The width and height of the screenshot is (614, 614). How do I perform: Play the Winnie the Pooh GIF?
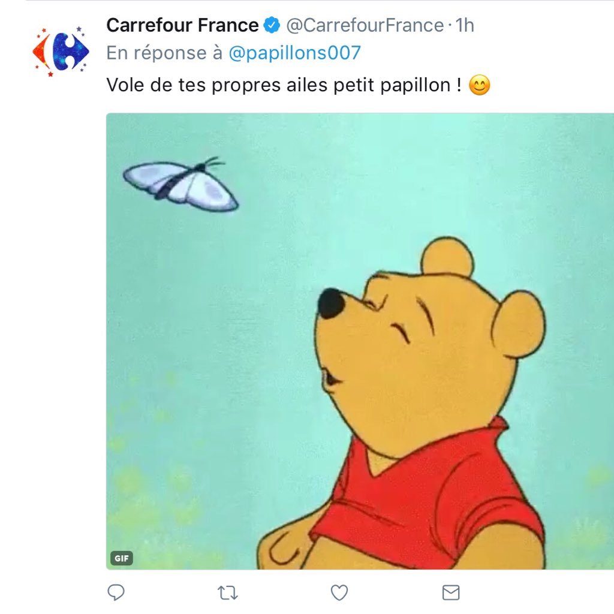[x=360, y=341]
